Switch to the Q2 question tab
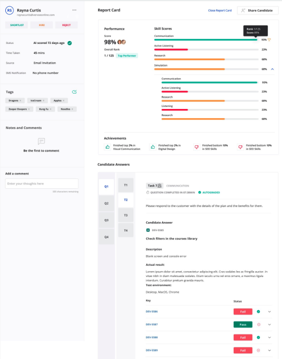282x359 pixels. click(x=106, y=203)
